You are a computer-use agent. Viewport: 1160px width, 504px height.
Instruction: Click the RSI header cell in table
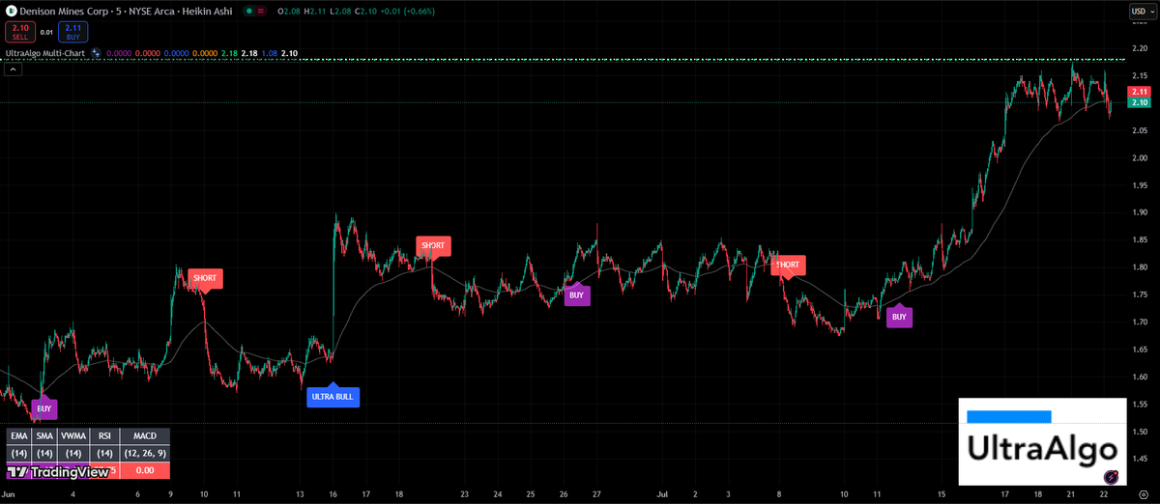104,436
